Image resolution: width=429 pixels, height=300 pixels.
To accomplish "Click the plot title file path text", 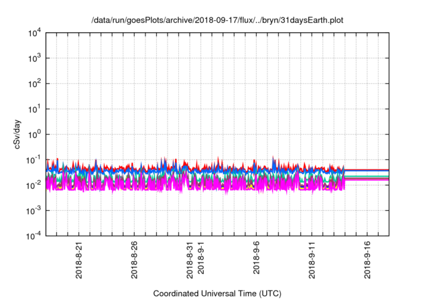I will [217, 20].
